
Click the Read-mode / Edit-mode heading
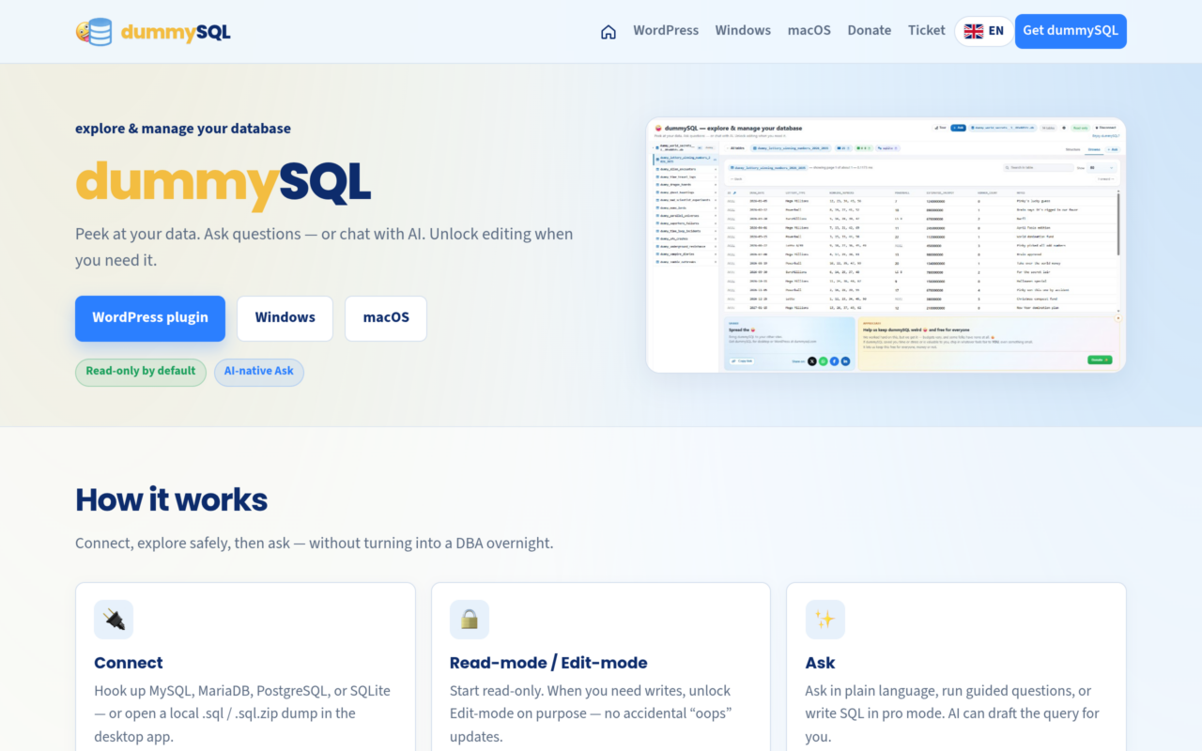point(548,663)
